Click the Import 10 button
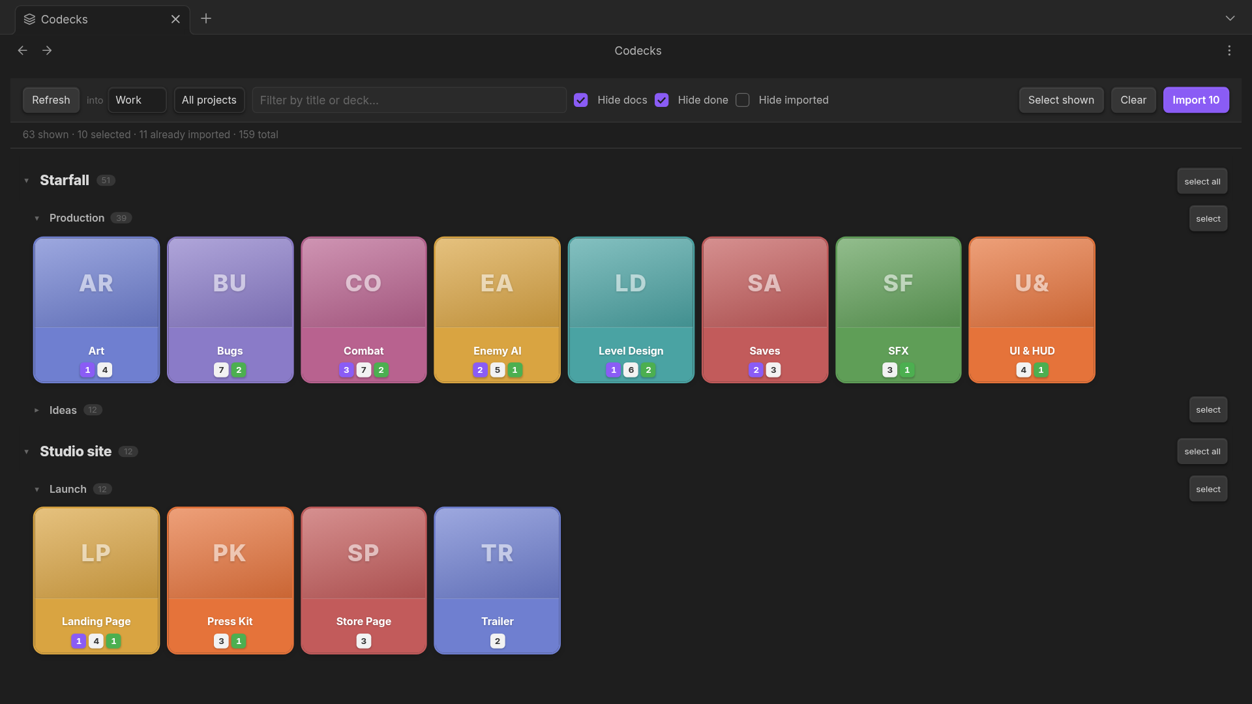This screenshot has width=1252, height=704. pos(1196,100)
